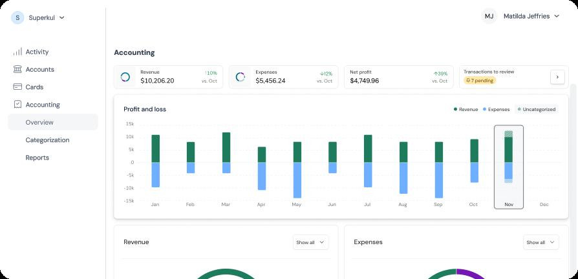Select Accounting in the sidebar
Image resolution: width=578 pixels, height=279 pixels.
36,105
